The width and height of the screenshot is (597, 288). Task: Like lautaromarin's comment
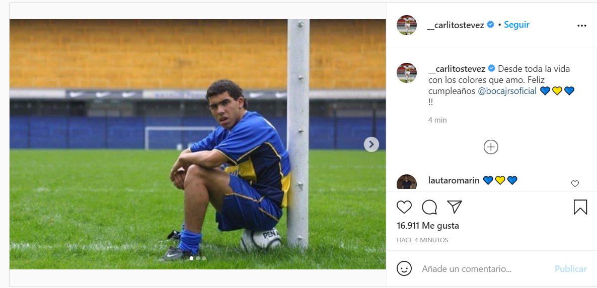[x=575, y=184]
